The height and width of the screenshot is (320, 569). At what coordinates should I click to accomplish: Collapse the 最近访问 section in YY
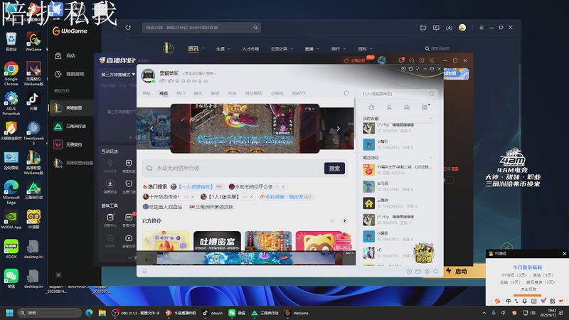431,158
